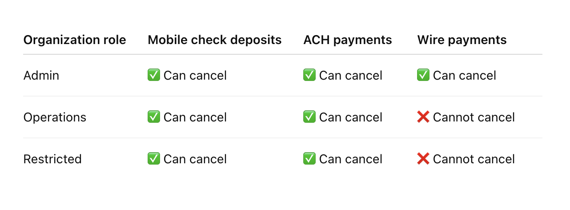This screenshot has width=570, height=210.
Task: Click the Cannot cancel text in Operations row
Action: point(474,117)
